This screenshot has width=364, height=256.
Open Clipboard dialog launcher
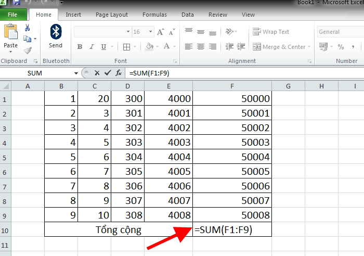[35, 61]
